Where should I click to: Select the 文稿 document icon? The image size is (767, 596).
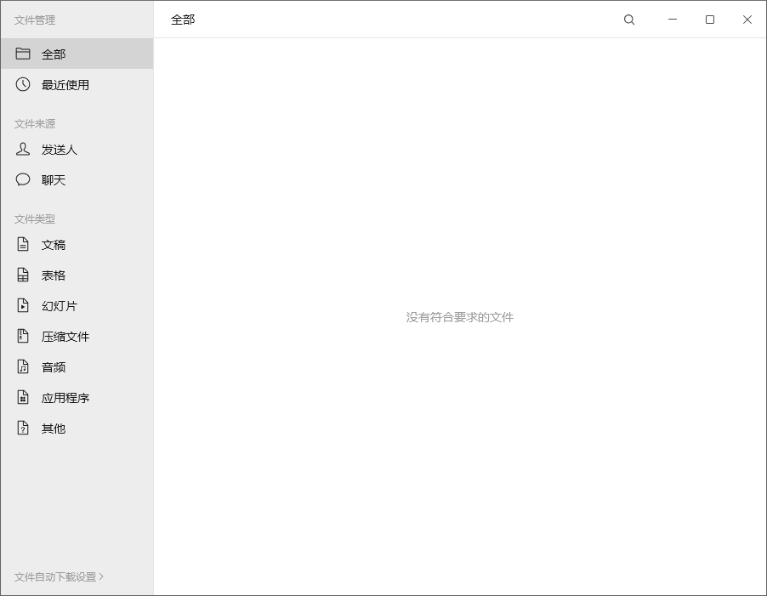point(22,244)
